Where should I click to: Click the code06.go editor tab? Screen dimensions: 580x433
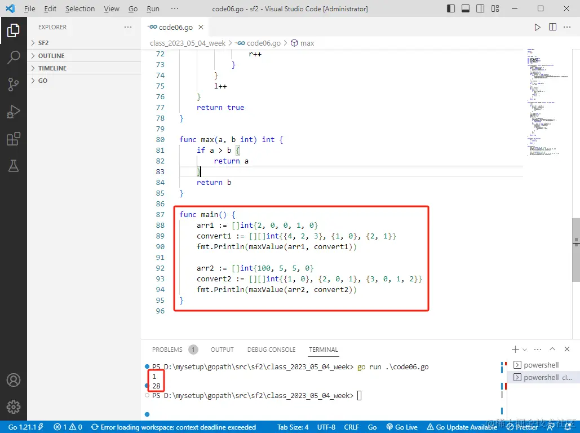[175, 27]
